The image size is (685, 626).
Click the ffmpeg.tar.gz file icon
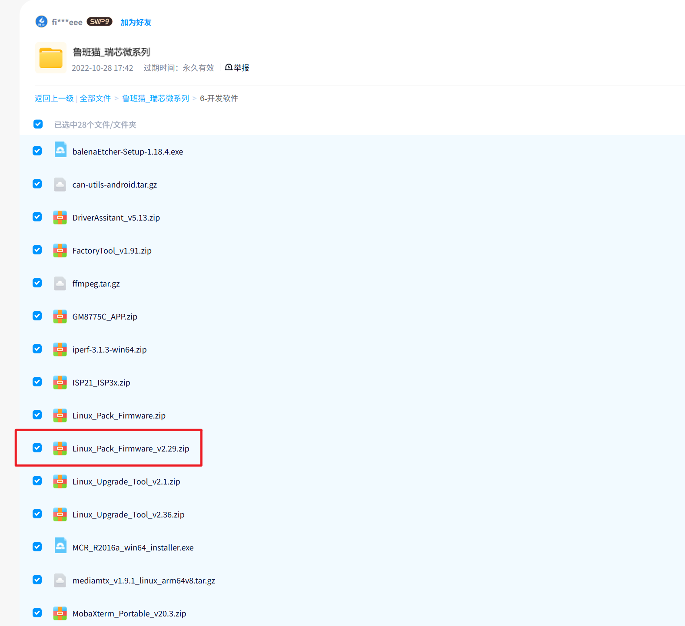click(60, 283)
